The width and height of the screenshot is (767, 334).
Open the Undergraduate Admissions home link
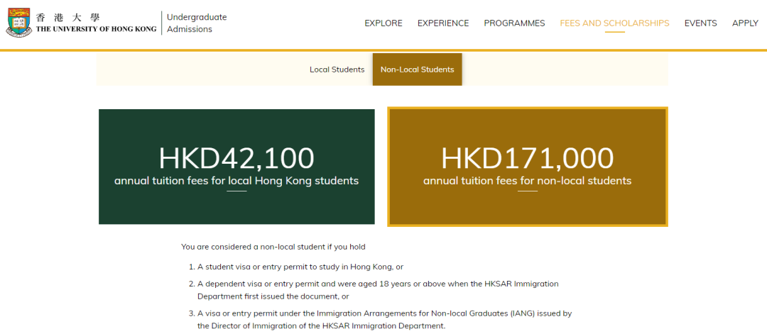click(x=197, y=23)
